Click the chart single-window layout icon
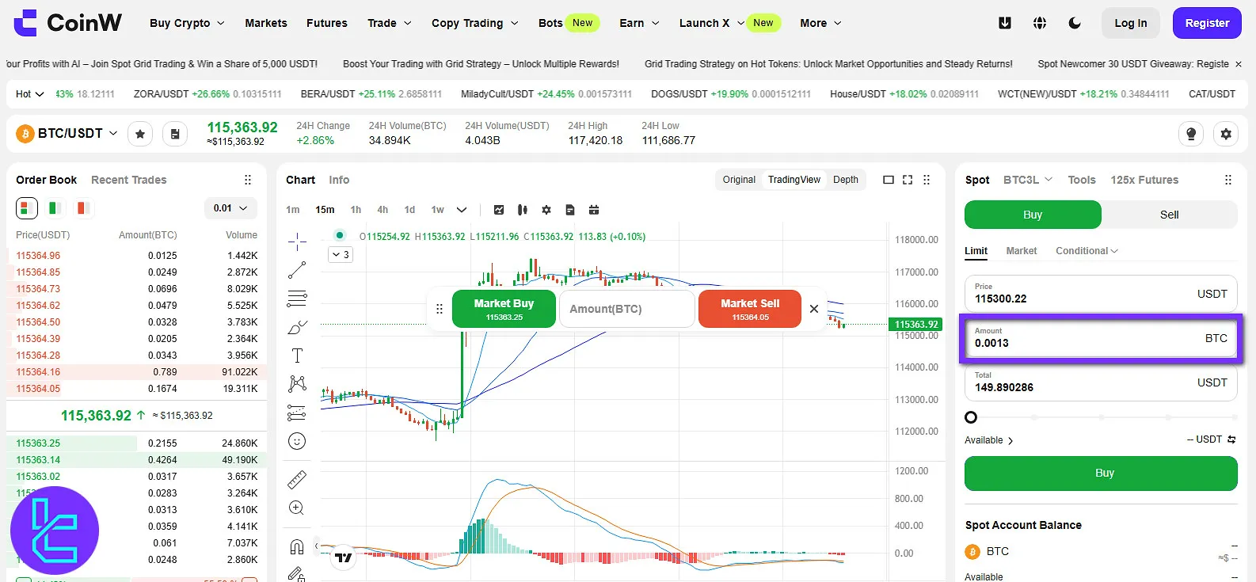1256x582 pixels. (889, 180)
